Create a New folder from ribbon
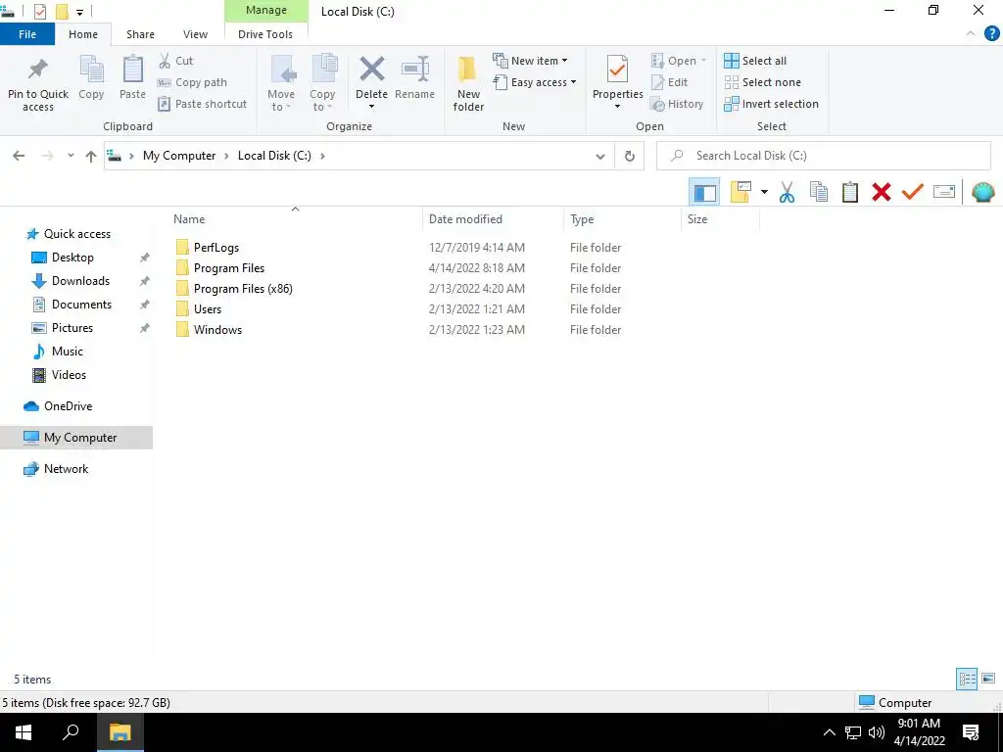1003x752 pixels. click(468, 83)
